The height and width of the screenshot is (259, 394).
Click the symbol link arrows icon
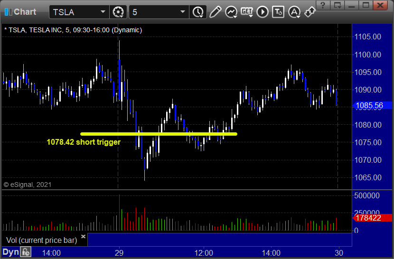point(310,12)
